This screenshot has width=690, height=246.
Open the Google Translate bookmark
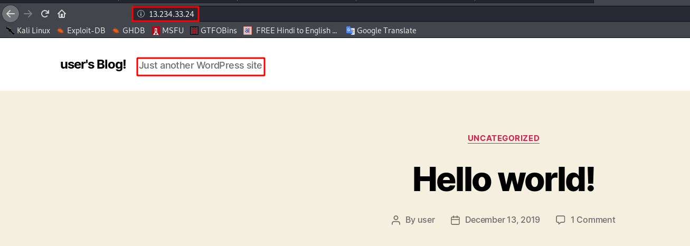click(381, 31)
